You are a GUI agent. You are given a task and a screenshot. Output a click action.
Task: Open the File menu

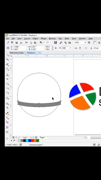coord(8,39)
